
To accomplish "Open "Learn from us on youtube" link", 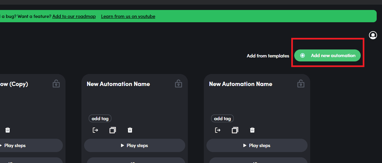I will click(x=128, y=17).
